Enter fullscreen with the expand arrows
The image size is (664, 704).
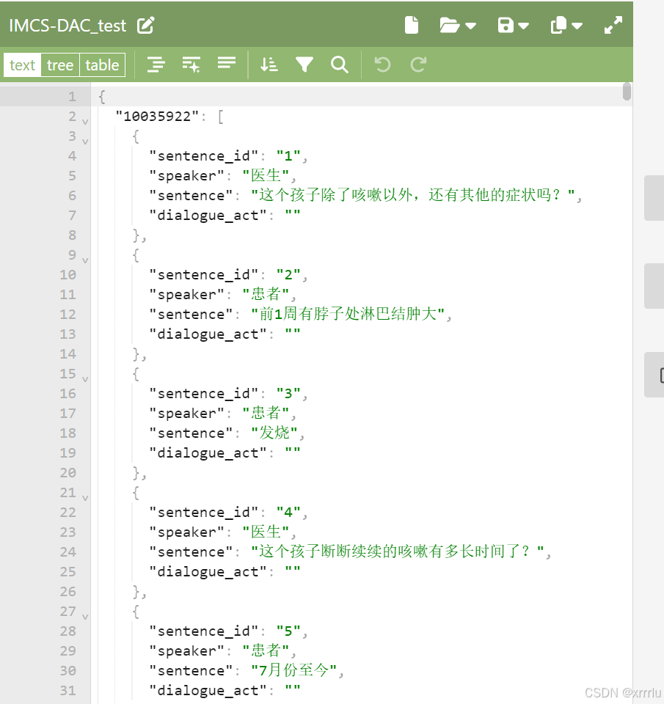pos(613,24)
